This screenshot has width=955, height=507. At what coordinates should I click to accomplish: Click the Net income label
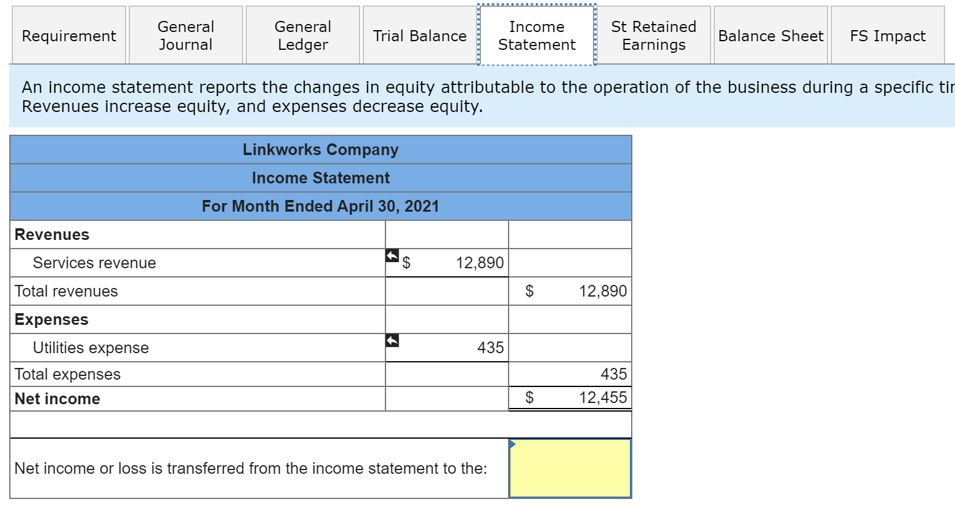(57, 399)
